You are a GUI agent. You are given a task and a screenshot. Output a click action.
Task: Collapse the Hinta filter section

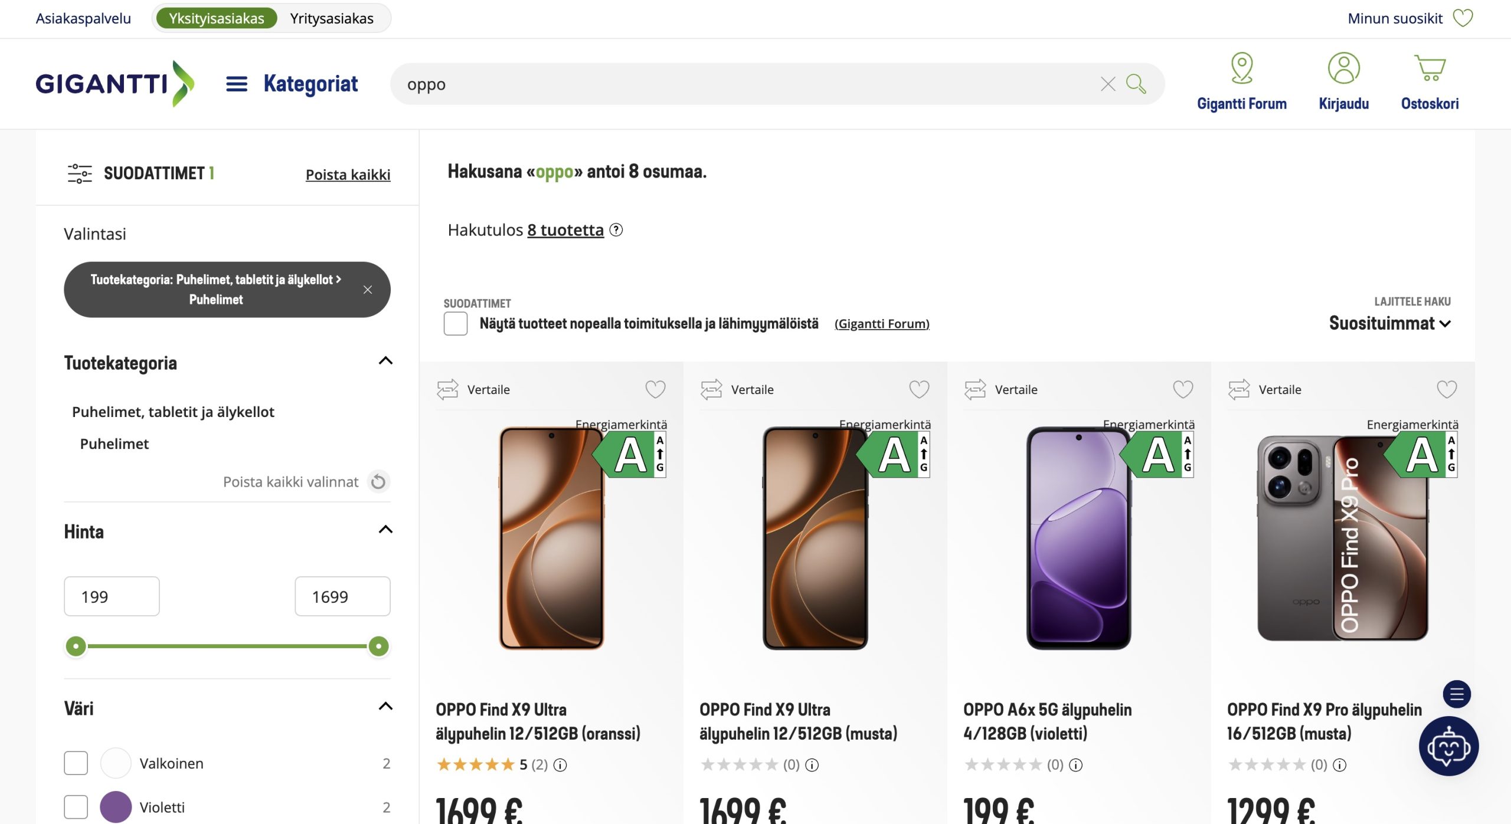click(385, 530)
